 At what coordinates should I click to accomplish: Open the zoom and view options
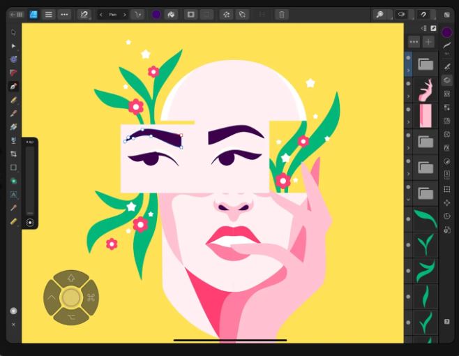(380, 15)
